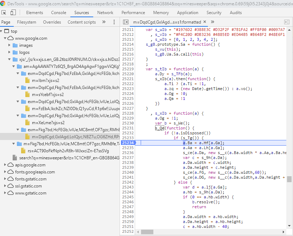Show more navigator tabs via double chevron
This screenshot has width=293, height=236.
tap(104, 22)
